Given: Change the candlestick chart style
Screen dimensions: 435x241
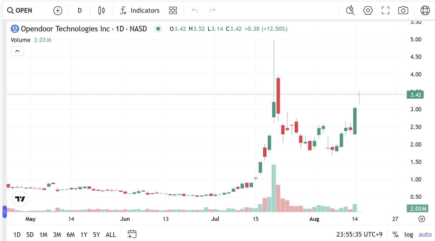Looking at the screenshot, I should (x=102, y=11).
